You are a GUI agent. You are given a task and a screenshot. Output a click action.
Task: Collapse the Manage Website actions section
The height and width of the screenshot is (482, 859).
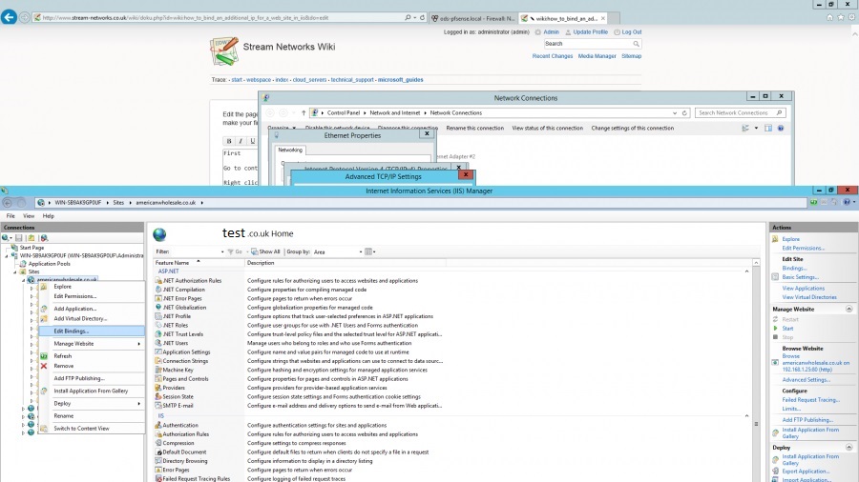point(849,310)
